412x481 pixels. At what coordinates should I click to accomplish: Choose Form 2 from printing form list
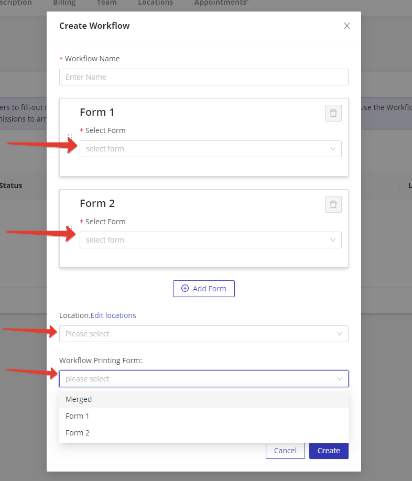click(x=204, y=433)
